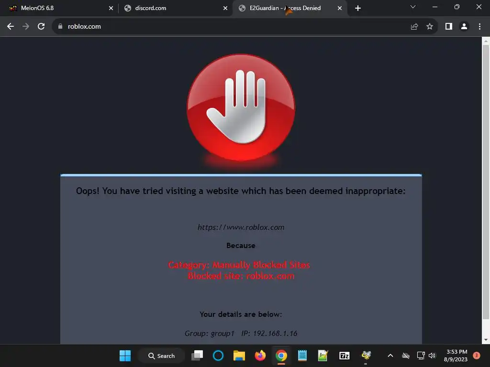Open the Windows Start menu
This screenshot has height=367, width=490.
tap(125, 356)
